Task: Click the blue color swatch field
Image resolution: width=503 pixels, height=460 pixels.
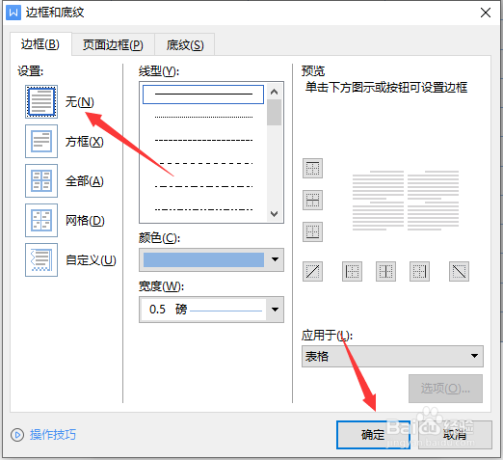Action: (203, 259)
